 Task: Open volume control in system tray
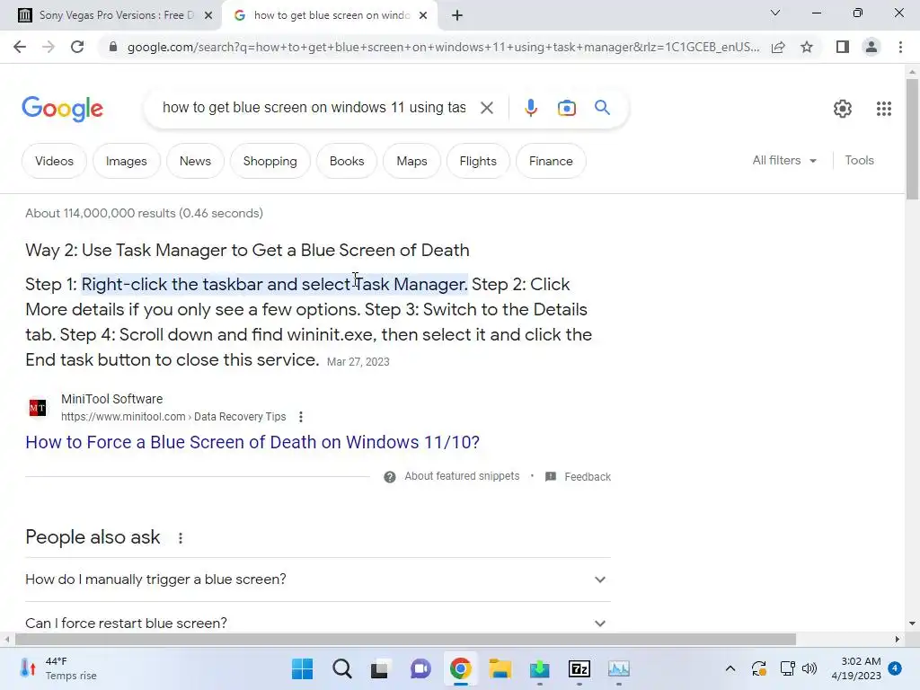pyautogui.click(x=809, y=668)
